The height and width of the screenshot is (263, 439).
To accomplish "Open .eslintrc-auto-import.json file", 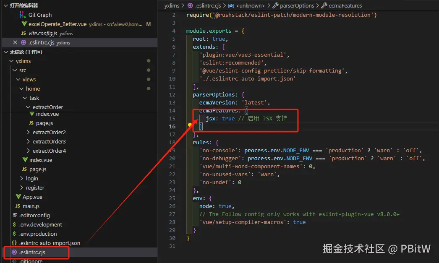I will click(50, 243).
